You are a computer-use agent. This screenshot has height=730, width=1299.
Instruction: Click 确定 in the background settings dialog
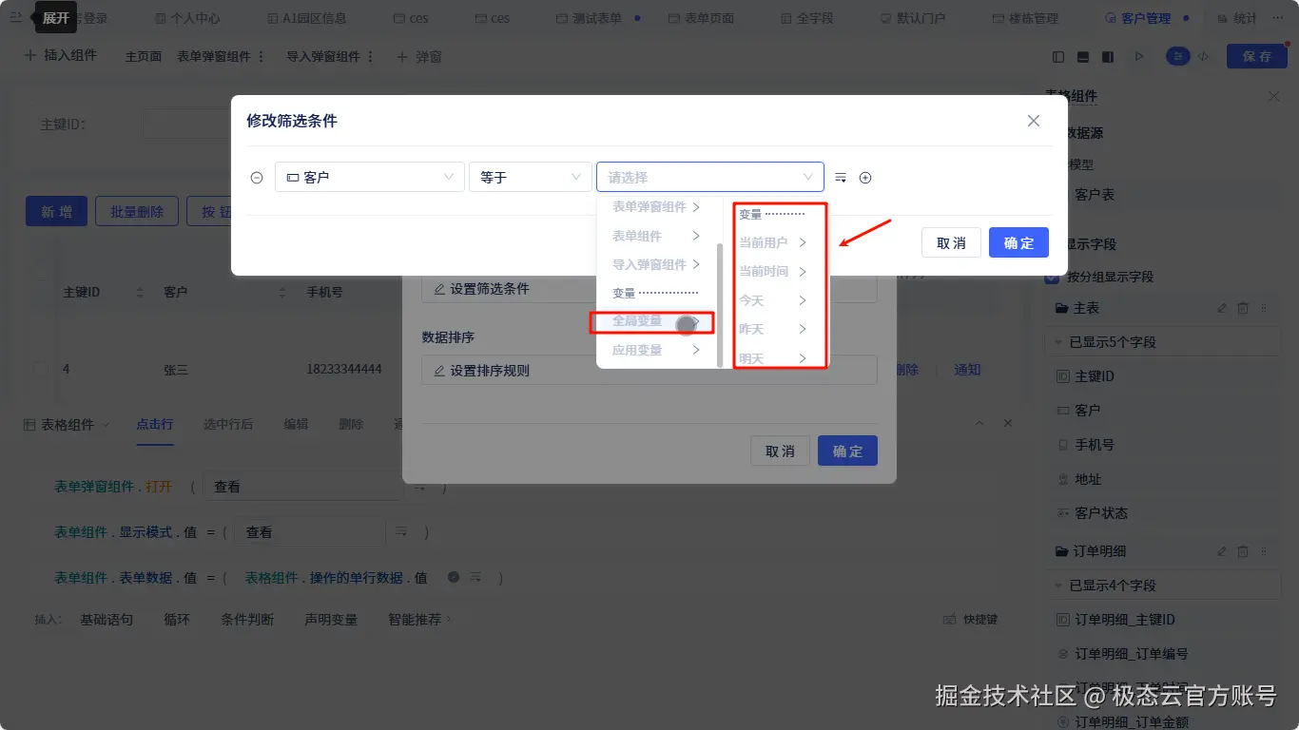pos(847,451)
